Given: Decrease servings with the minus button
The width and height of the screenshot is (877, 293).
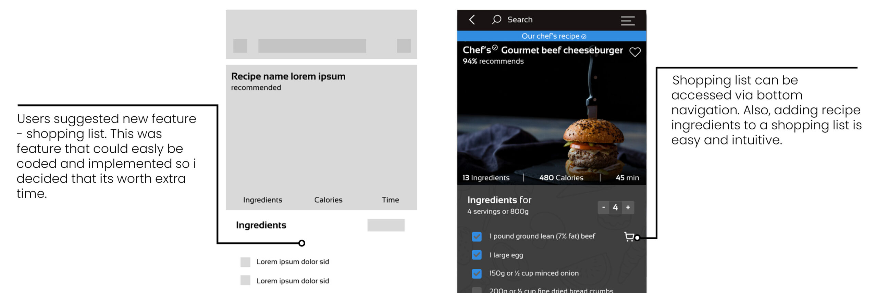Looking at the screenshot, I should pos(603,207).
